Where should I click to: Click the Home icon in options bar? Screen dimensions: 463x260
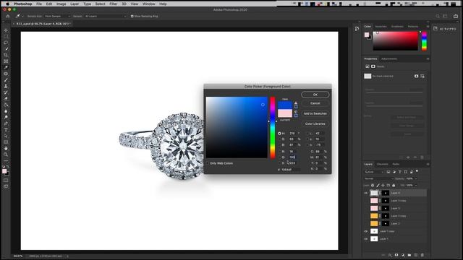pos(8,16)
